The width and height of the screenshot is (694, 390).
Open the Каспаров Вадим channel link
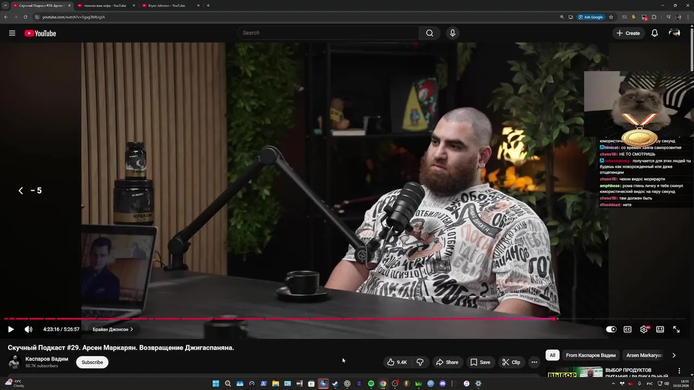47,359
